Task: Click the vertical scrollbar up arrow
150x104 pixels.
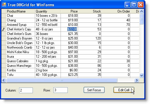Action: point(142,11)
